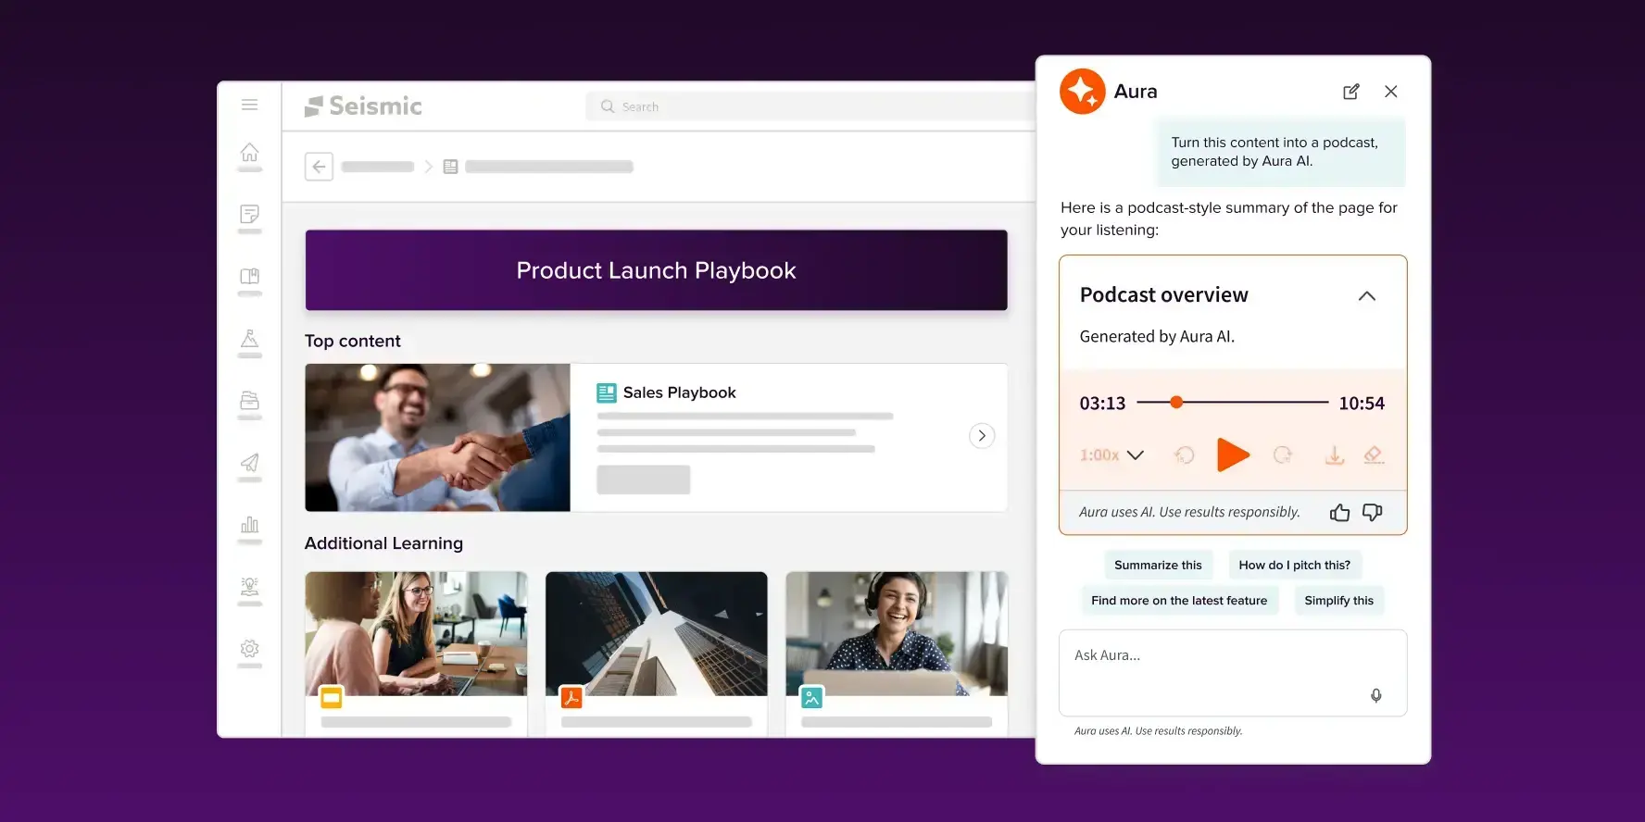Expand the Sales Playbook card arrow
Screen dimensions: 1645x822
982,436
